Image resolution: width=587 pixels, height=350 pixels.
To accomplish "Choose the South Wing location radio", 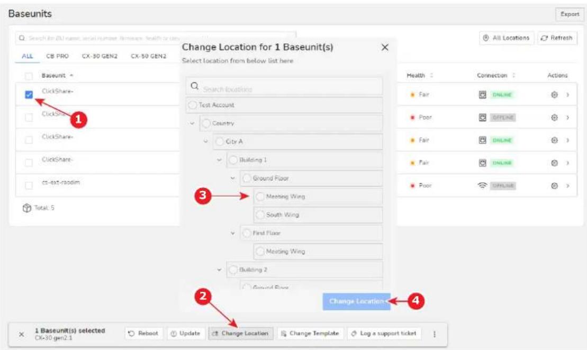I will coord(260,215).
